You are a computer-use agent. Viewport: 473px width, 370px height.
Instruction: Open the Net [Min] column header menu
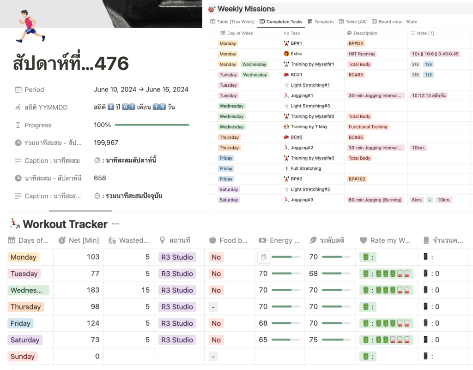tap(79, 240)
